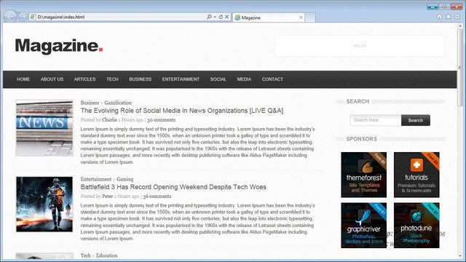466x262 pixels.
Task: Go back with the browser back arrow
Action: [x=10, y=16]
